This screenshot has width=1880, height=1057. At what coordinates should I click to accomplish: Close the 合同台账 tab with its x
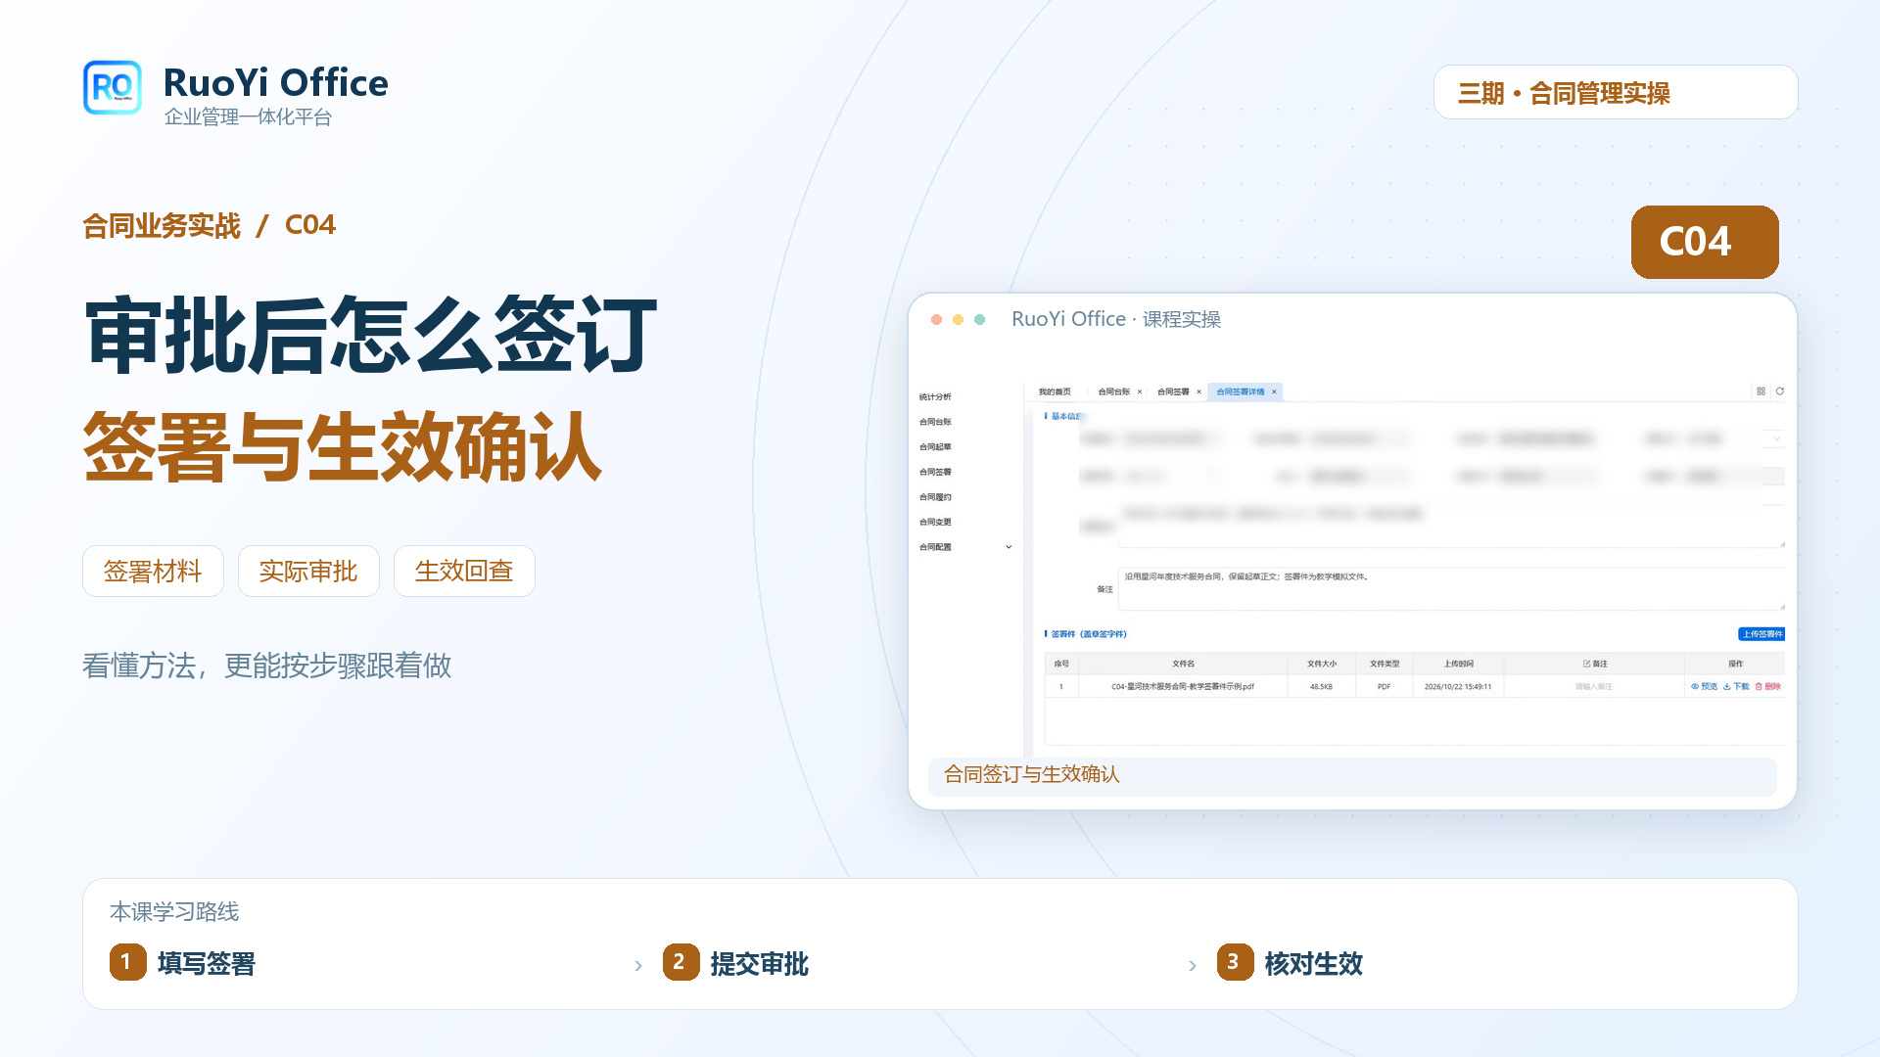[x=1140, y=391]
